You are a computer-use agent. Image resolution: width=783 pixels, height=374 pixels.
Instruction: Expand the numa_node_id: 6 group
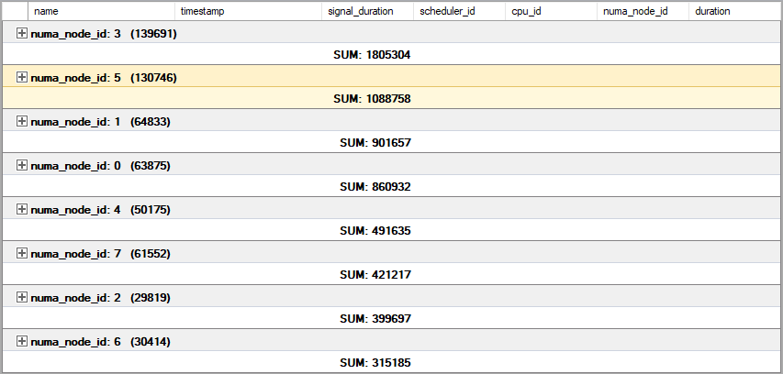click(22, 342)
